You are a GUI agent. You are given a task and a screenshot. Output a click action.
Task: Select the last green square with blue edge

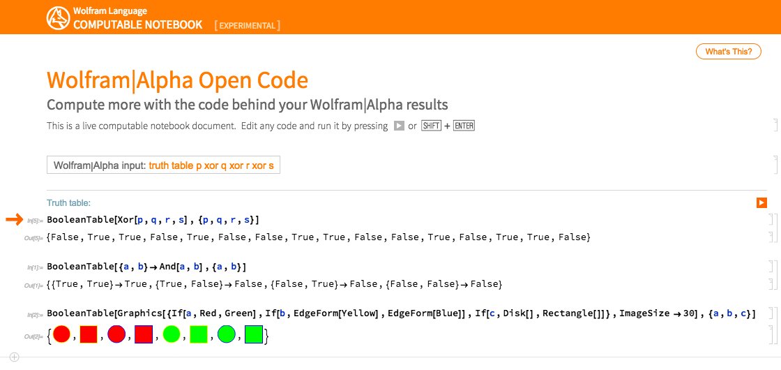coord(254,334)
